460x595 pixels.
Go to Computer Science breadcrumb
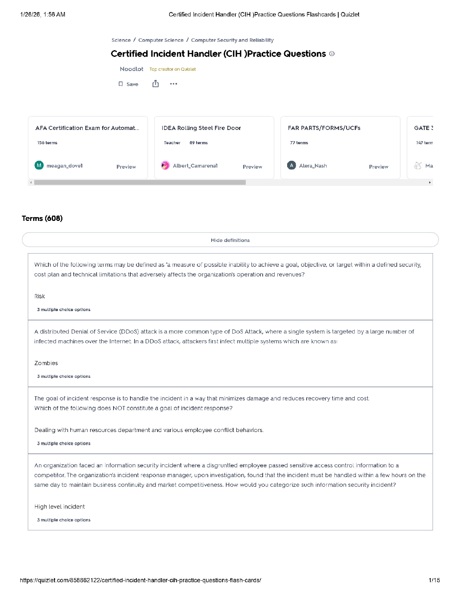pos(161,40)
